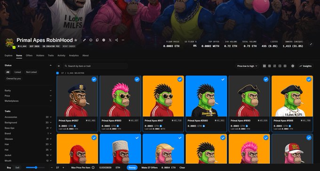Viewport: 320px width, 171px height.
Task: Click the copy icon next to title
Action: pos(97,40)
